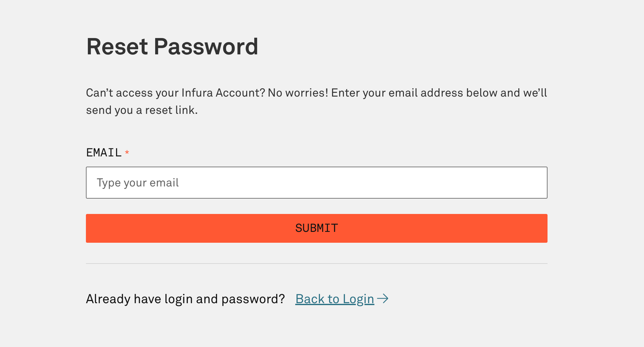Click the red required asterisk next to EMAIL
The image size is (644, 347).
(127, 152)
